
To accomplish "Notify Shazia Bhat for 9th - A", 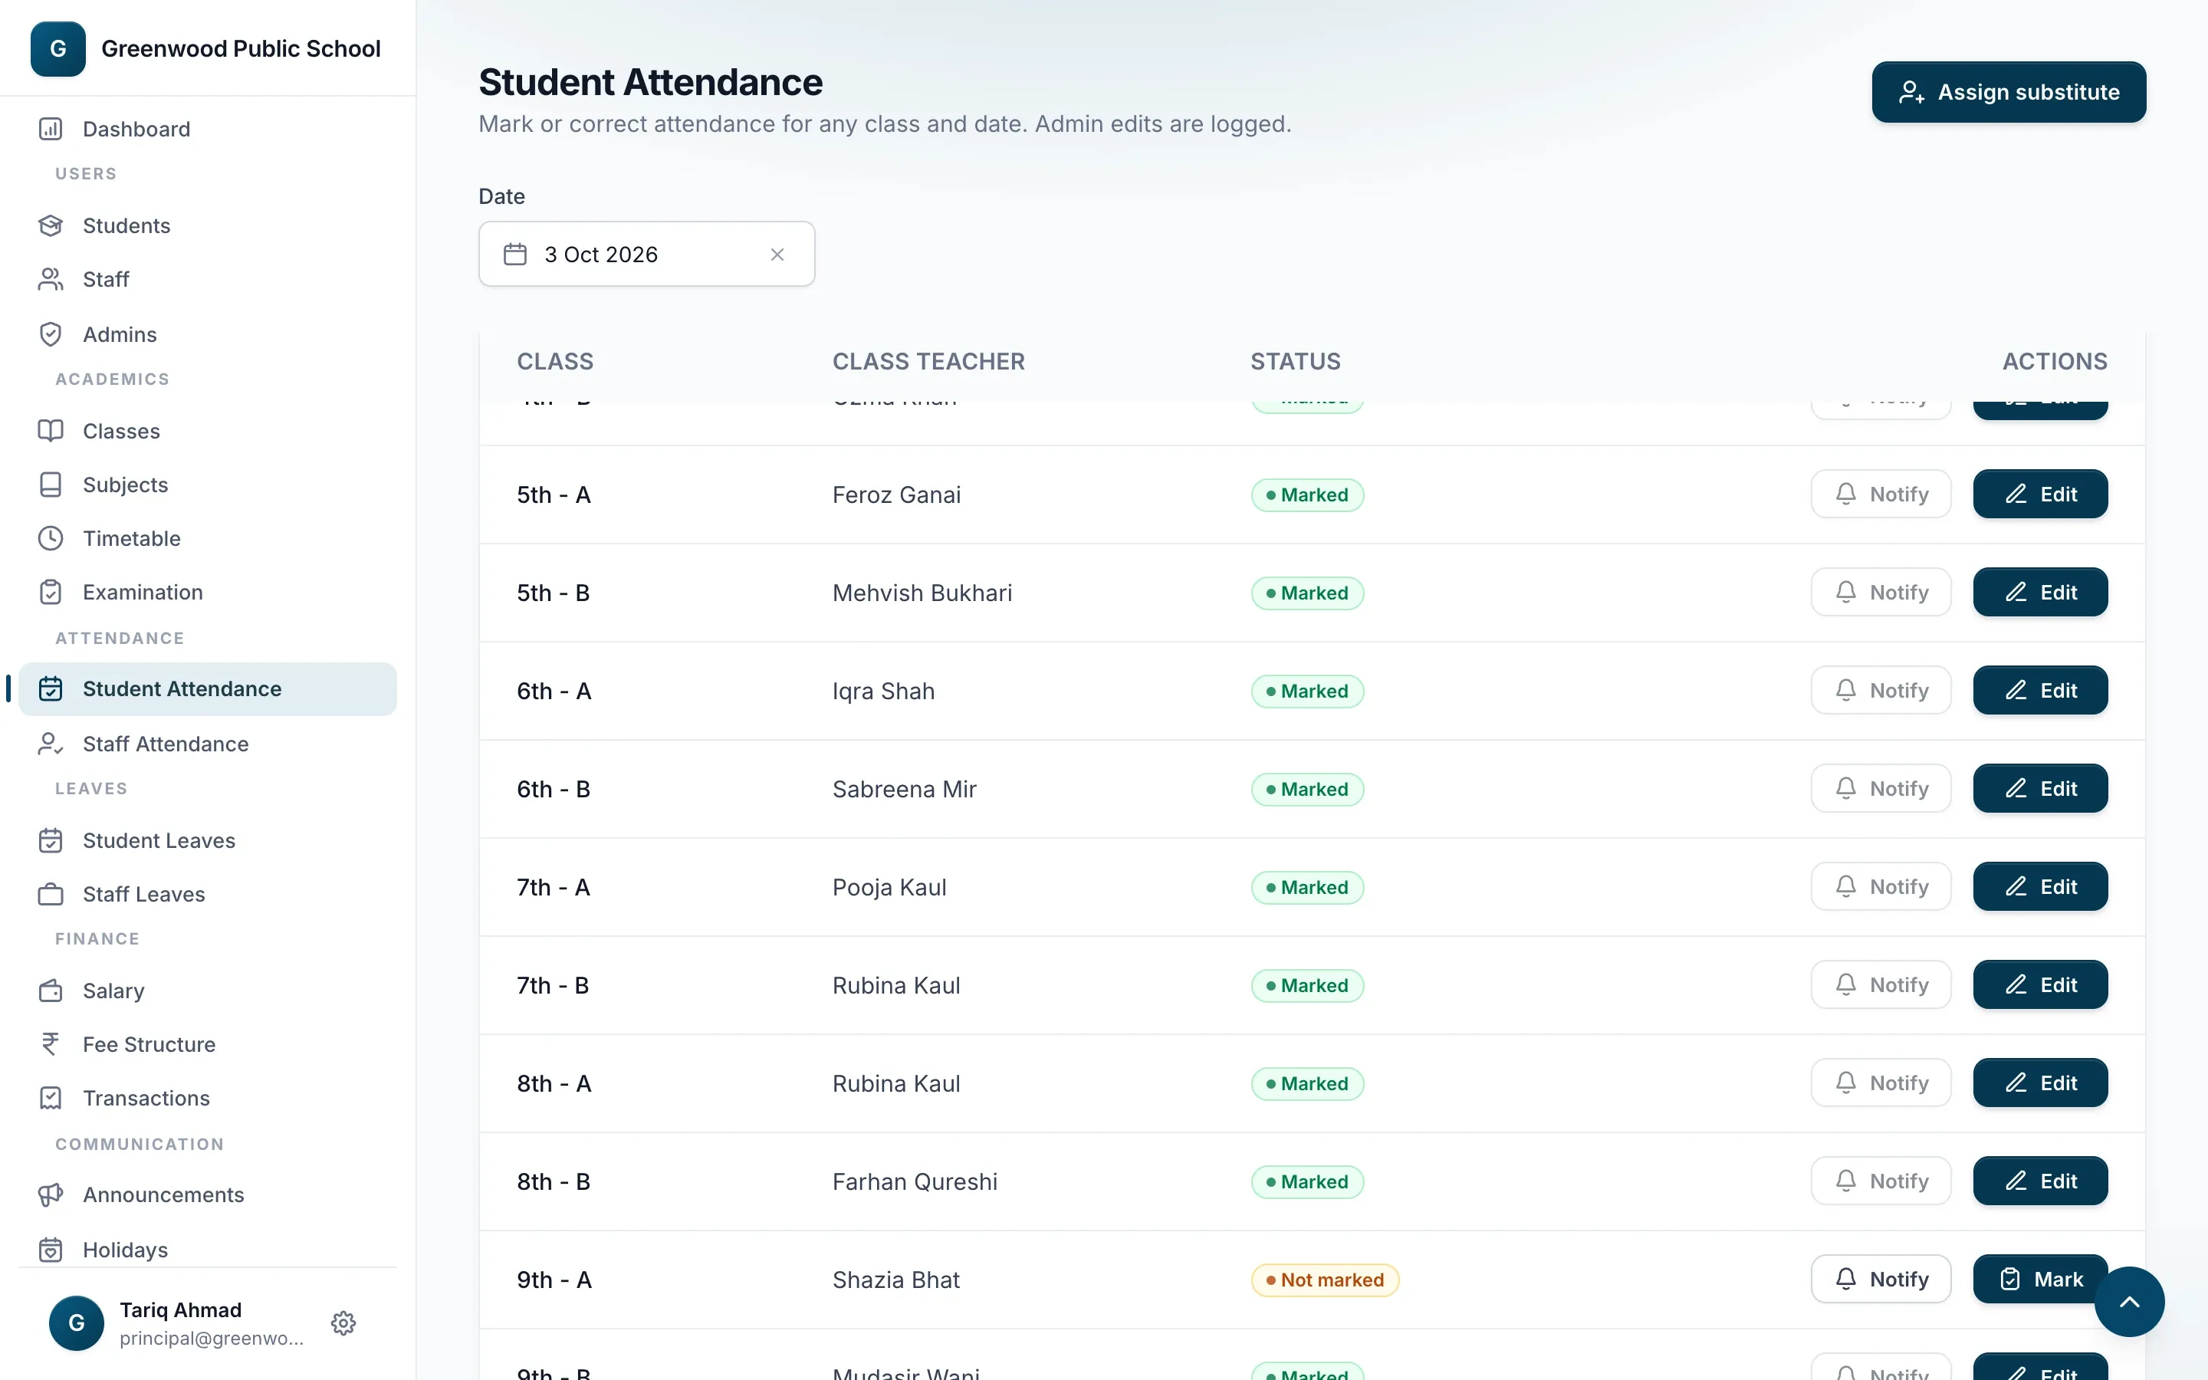I will (x=1881, y=1279).
